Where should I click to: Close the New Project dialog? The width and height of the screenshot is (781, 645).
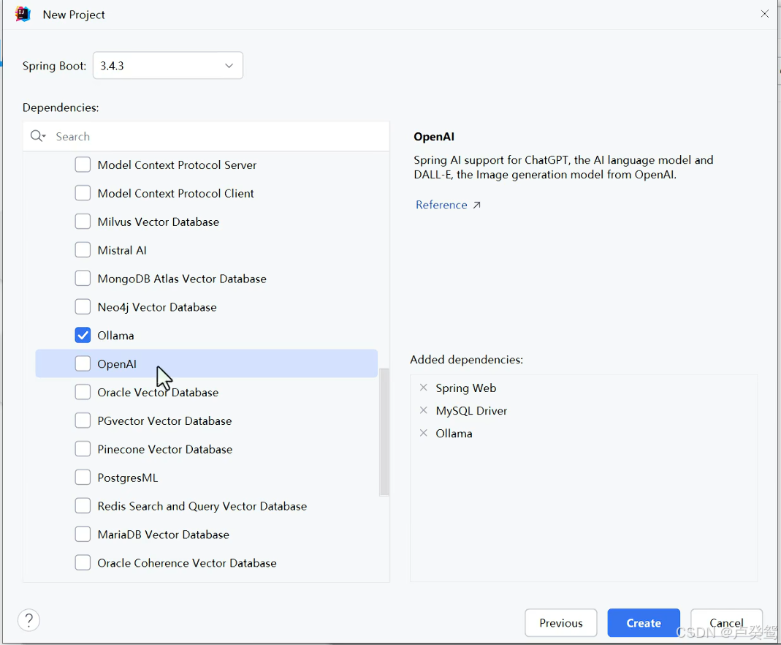(x=765, y=14)
